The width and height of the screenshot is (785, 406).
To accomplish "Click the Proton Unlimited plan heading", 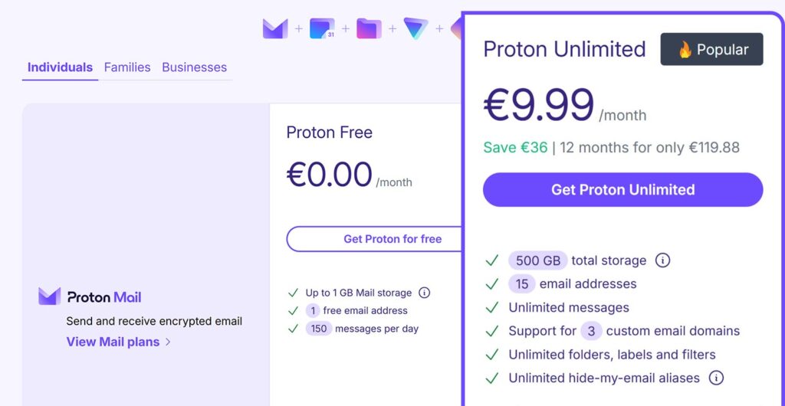I will [564, 49].
